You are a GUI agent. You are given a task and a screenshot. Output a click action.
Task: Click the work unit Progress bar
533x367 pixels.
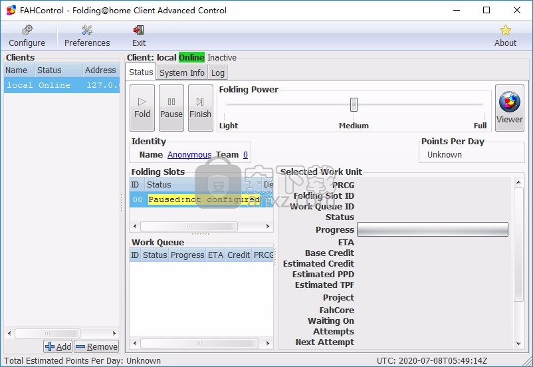[433, 229]
